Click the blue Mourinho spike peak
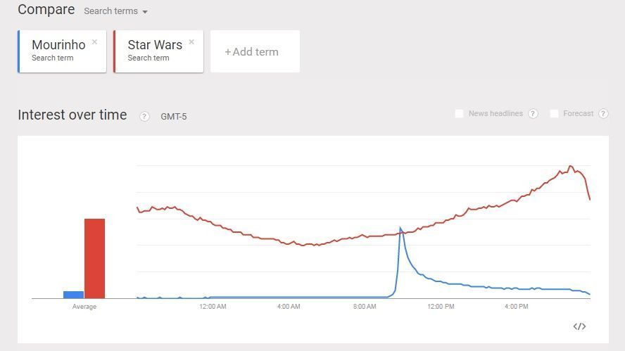625x351 pixels. coord(400,228)
